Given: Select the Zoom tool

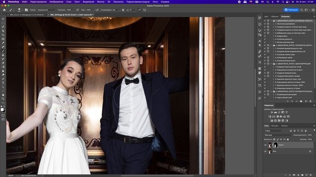Looking at the screenshot, I should (3, 99).
